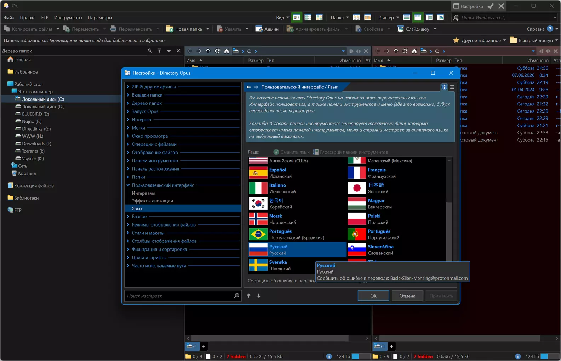
Task: Open the Slideshow (Слайд-шоу) tool
Action: pos(413,29)
